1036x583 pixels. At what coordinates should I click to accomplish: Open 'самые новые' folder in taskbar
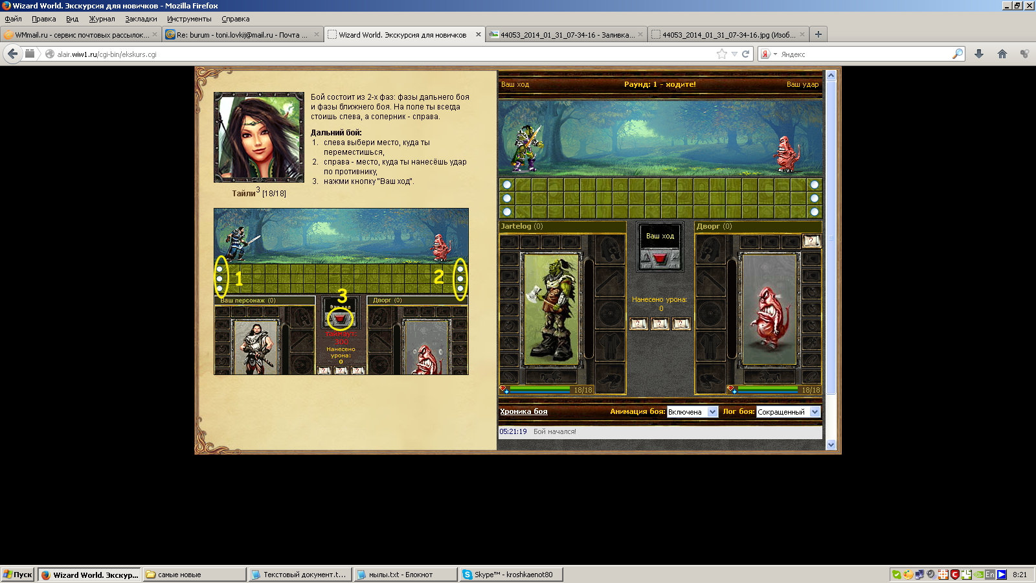pos(194,575)
